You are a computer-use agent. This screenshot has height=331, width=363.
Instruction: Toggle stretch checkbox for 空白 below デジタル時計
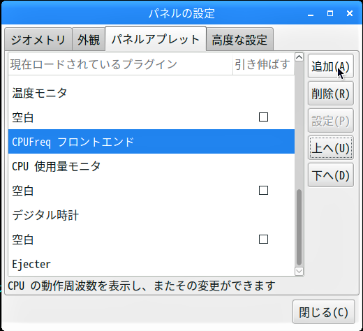tap(263, 240)
